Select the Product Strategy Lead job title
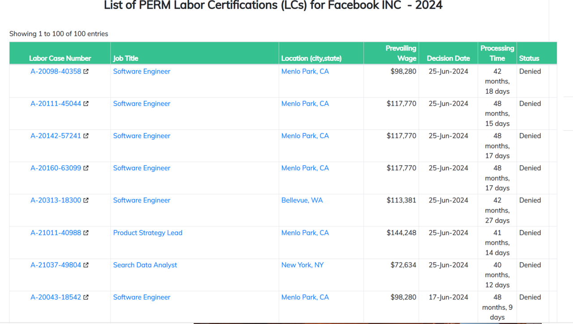The image size is (573, 324). coord(148,233)
